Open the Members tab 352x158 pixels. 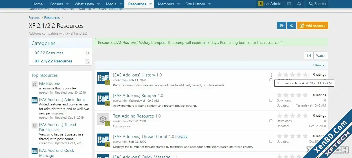click(166, 4)
